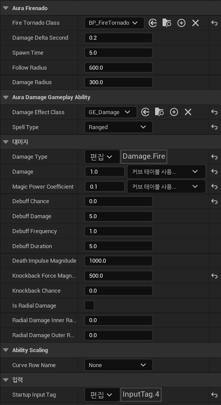
Task: Edit the Death Impulse Magnitude field
Action: (119, 261)
